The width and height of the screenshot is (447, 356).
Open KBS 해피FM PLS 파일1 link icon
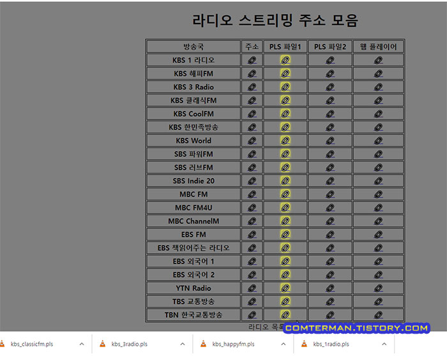285,74
